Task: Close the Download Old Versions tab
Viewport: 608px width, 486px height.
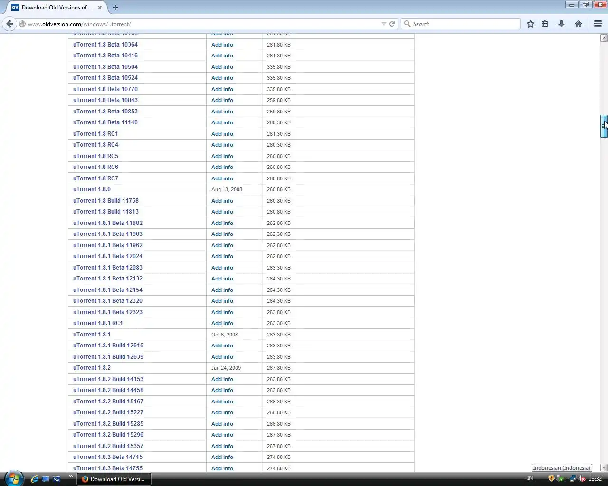Action: click(x=100, y=8)
